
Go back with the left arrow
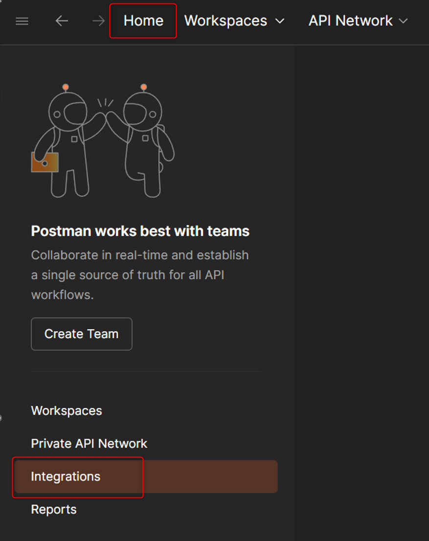pos(62,21)
